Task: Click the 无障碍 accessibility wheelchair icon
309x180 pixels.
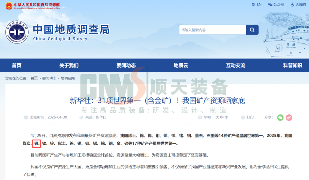Action: 293,4
